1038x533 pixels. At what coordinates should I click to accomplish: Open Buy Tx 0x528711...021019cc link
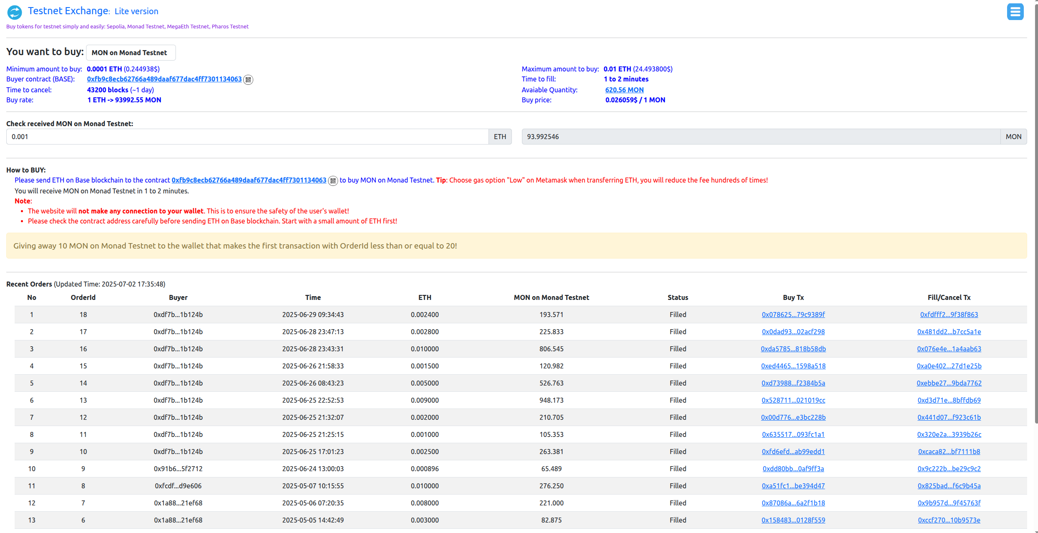[793, 400]
